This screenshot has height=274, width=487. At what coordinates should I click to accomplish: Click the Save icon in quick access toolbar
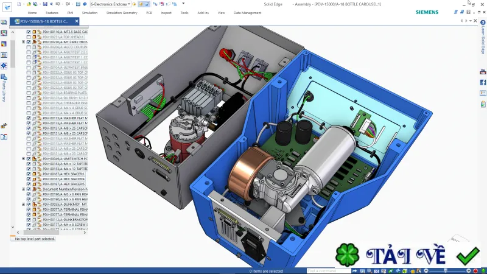(x=45, y=4)
